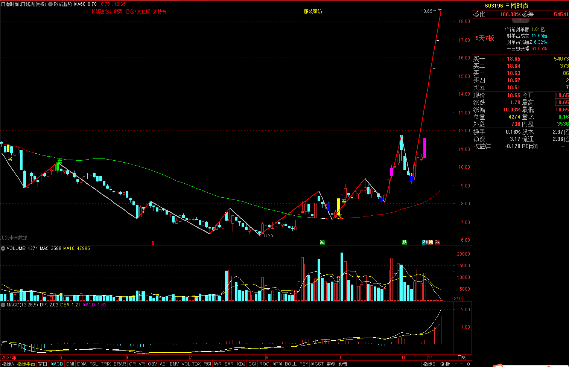569x367 pixels.
Task: Click the red S marker below chart
Action: [x=153, y=243]
